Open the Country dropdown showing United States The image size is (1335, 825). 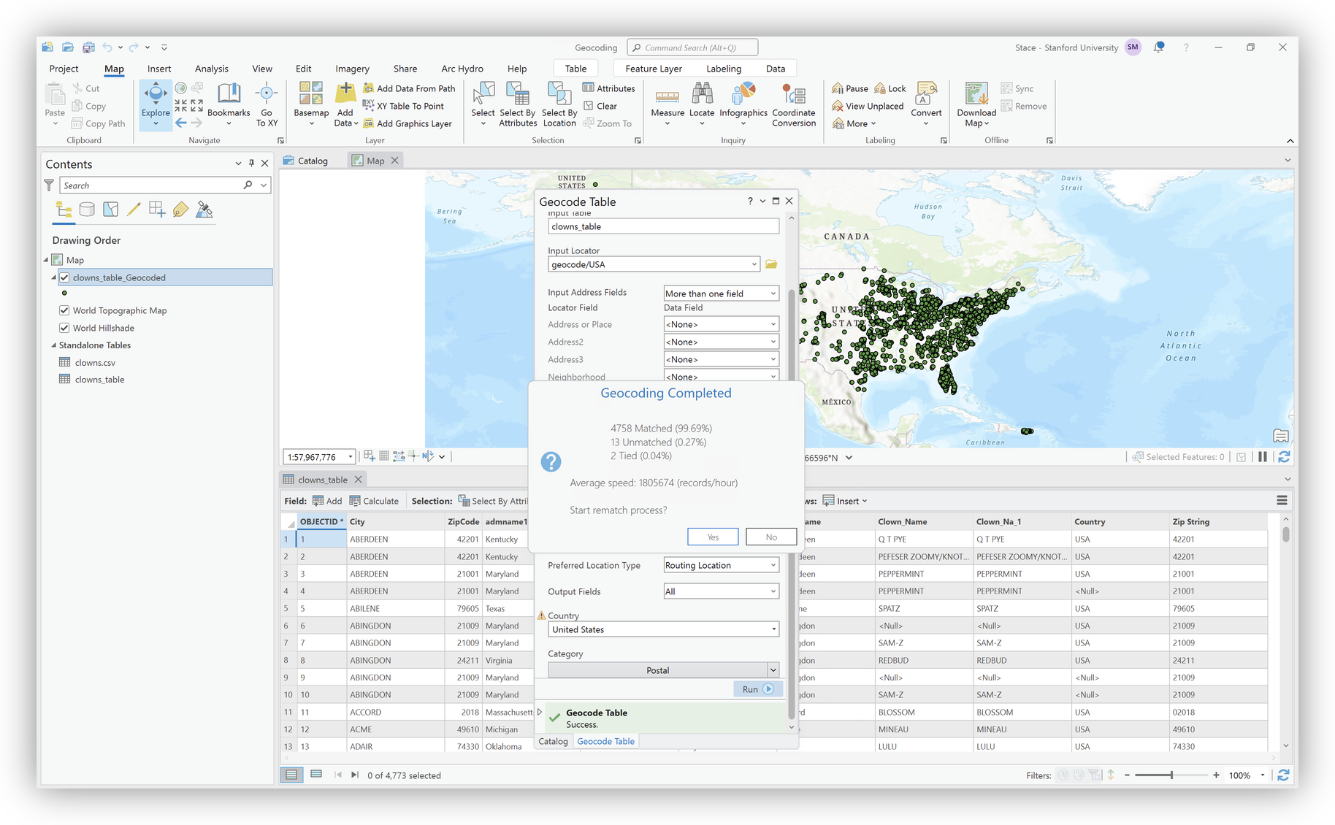[x=663, y=629]
